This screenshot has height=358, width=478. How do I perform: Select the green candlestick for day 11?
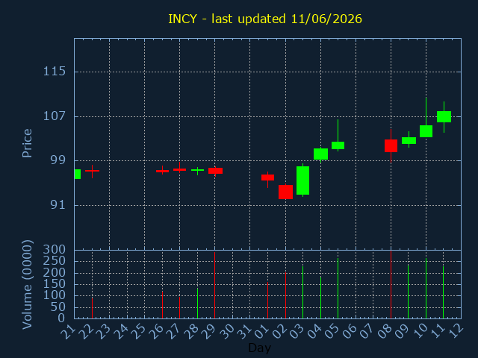click(444, 116)
